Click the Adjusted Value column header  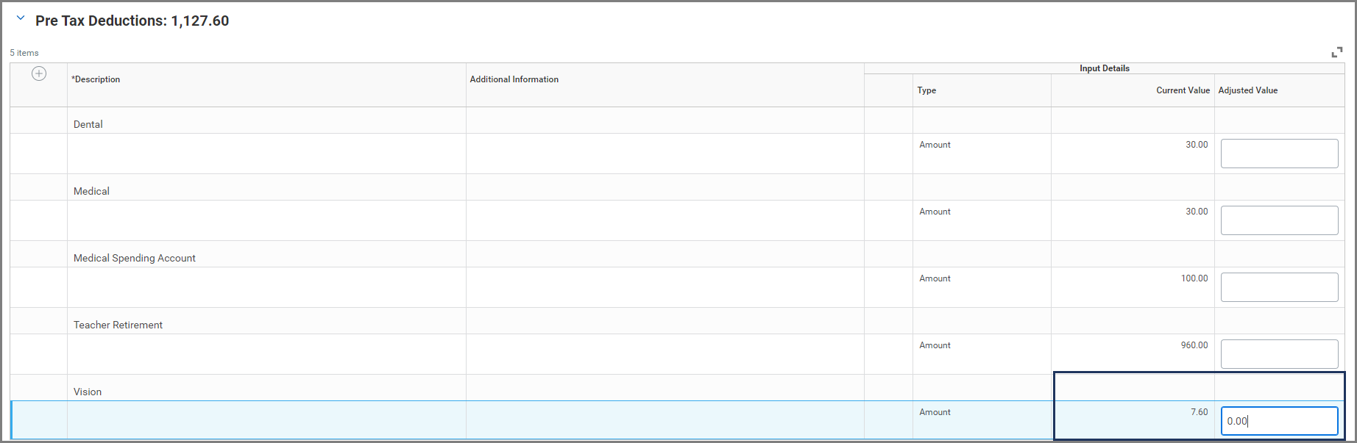[x=1247, y=90]
